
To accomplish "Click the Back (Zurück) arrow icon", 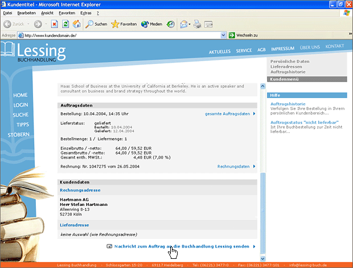I will coord(7,24).
